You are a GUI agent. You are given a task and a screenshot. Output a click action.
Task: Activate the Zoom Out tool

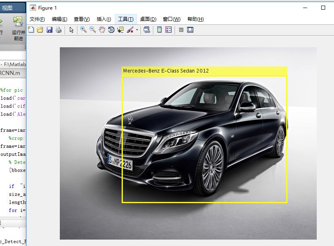[x=93, y=30]
